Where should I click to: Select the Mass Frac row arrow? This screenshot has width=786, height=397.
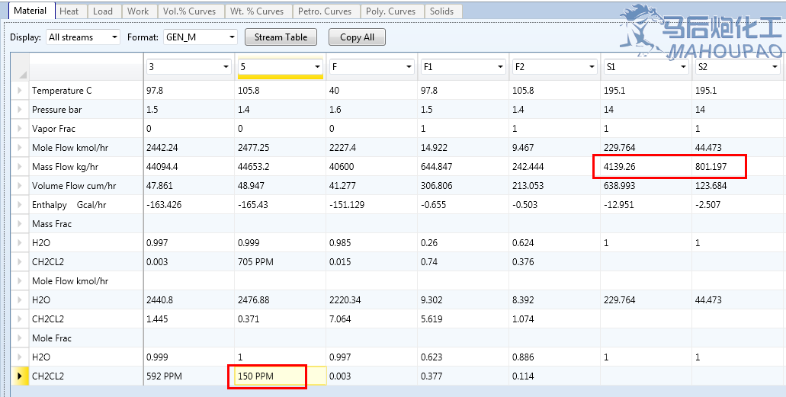(20, 224)
